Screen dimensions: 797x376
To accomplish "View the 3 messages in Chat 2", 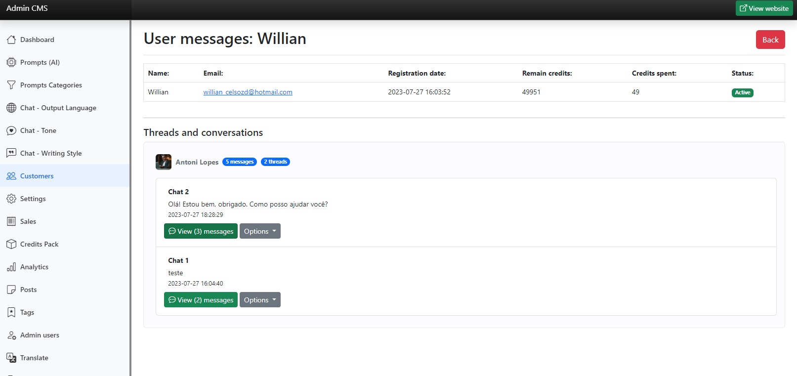I will click(x=201, y=231).
